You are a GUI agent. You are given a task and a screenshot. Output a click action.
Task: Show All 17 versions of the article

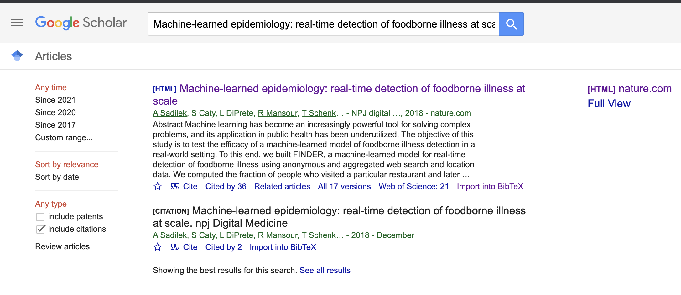(x=344, y=186)
